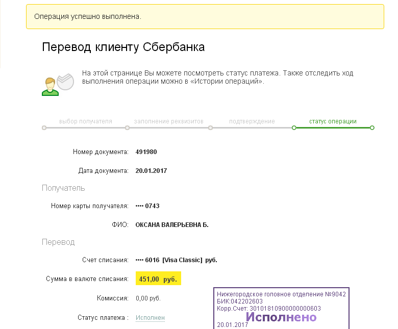Click the green user avatar icon
This screenshot has width=398, height=329.
coord(49,86)
